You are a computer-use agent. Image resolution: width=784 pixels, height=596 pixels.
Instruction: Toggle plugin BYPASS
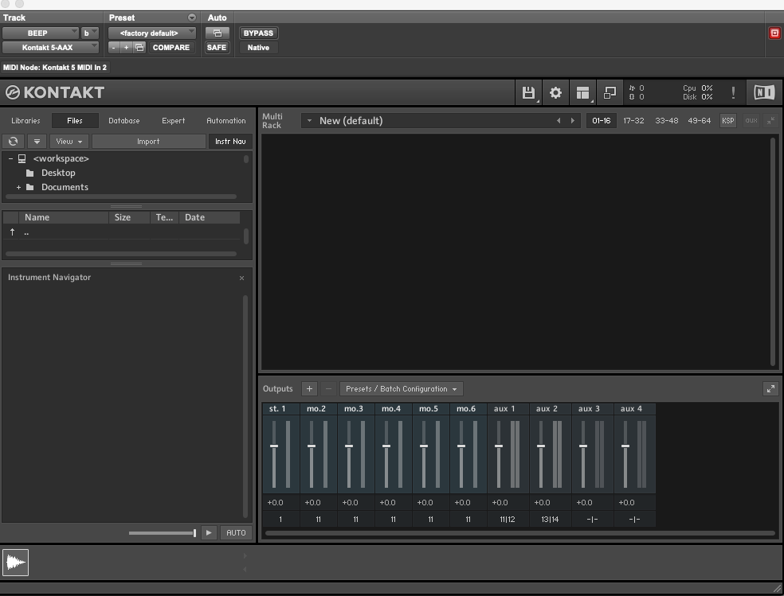point(258,33)
